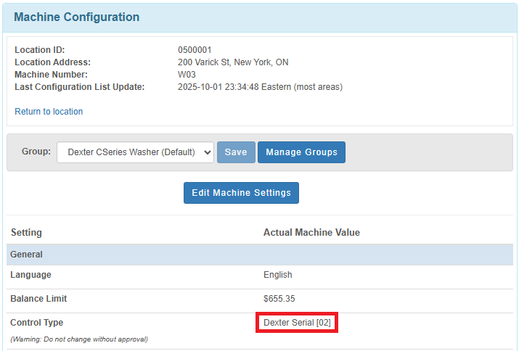Click the Language setting label
Image resolution: width=519 pixels, height=351 pixels.
pyautogui.click(x=30, y=275)
